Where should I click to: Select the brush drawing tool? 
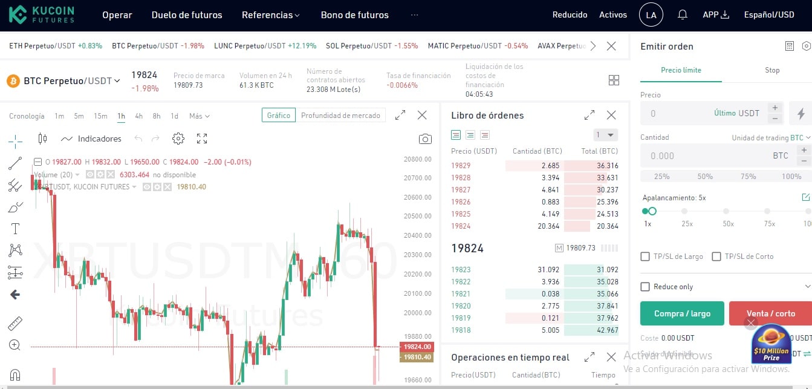click(15, 208)
